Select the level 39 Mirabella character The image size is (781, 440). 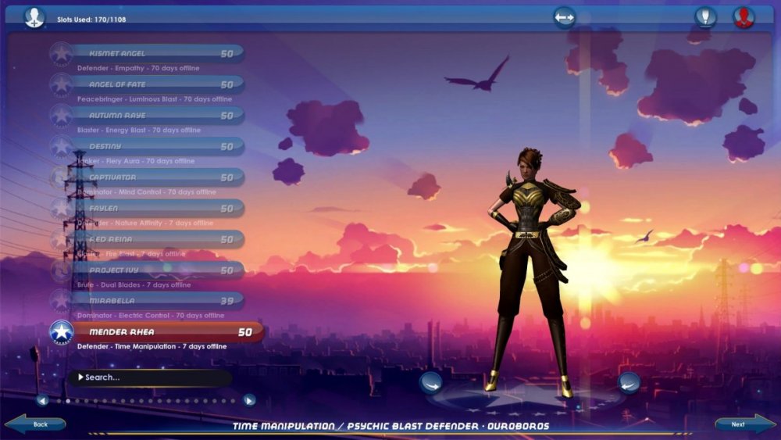(156, 301)
